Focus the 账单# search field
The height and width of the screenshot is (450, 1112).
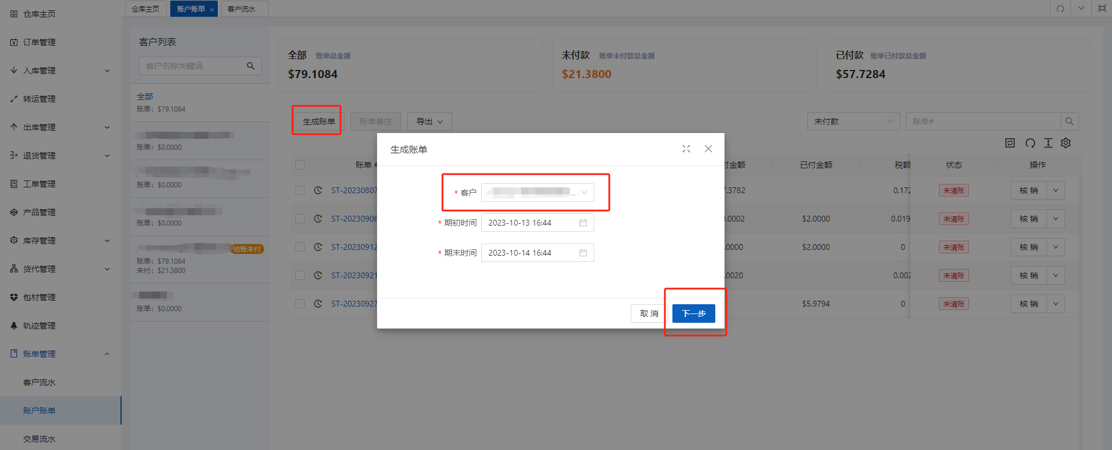click(983, 121)
